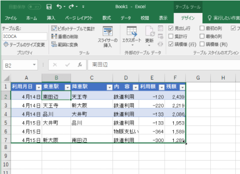Click the confirm checkmark in formula bar

tap(68, 65)
